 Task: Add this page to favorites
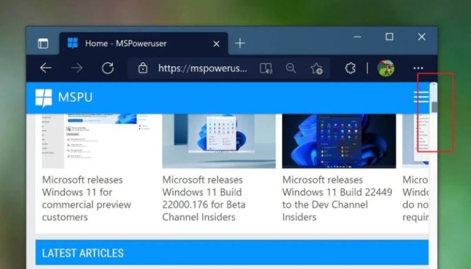click(316, 68)
